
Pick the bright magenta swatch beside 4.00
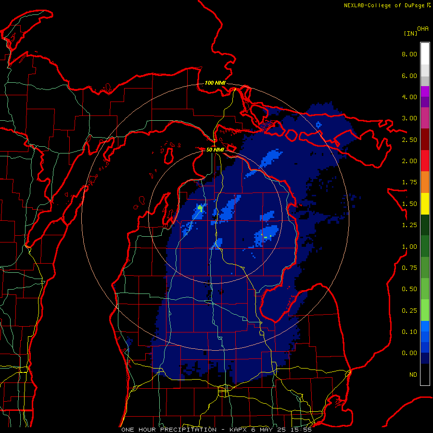[425, 91]
